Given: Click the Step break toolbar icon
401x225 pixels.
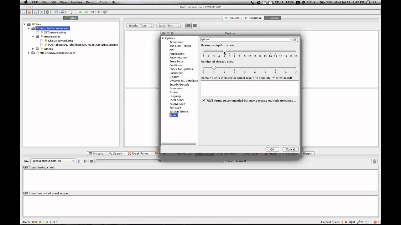Looking at the screenshot, I should [93, 12].
